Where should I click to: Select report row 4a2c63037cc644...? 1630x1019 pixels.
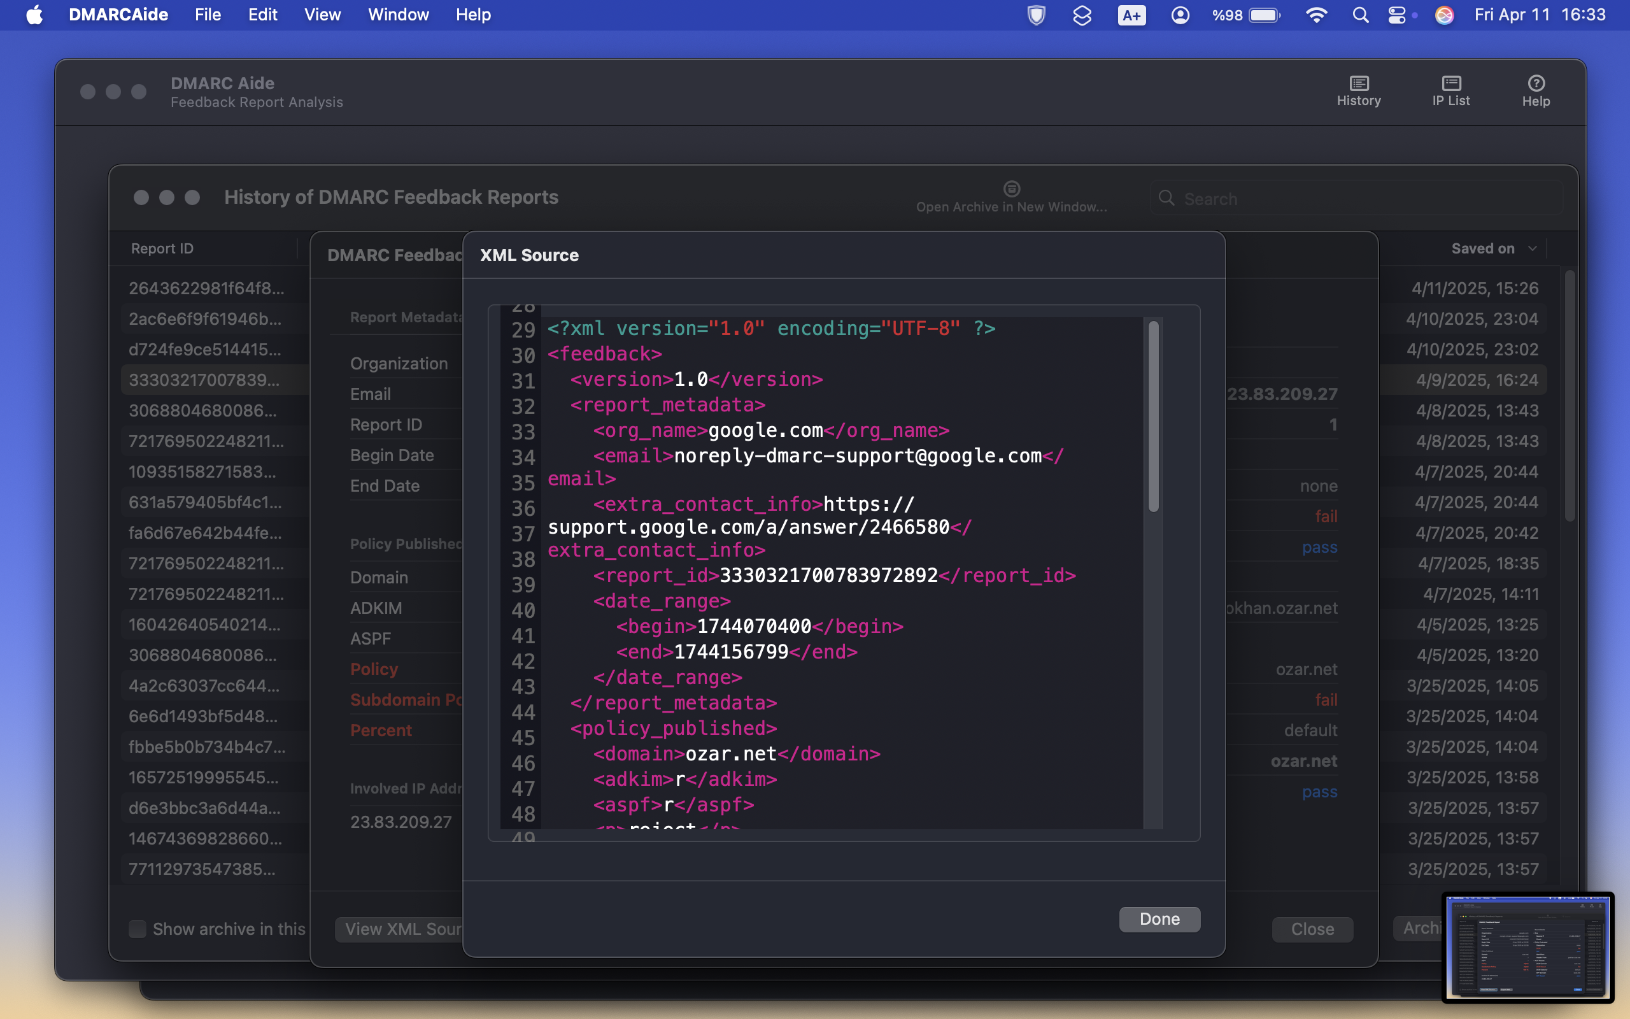[x=203, y=685]
